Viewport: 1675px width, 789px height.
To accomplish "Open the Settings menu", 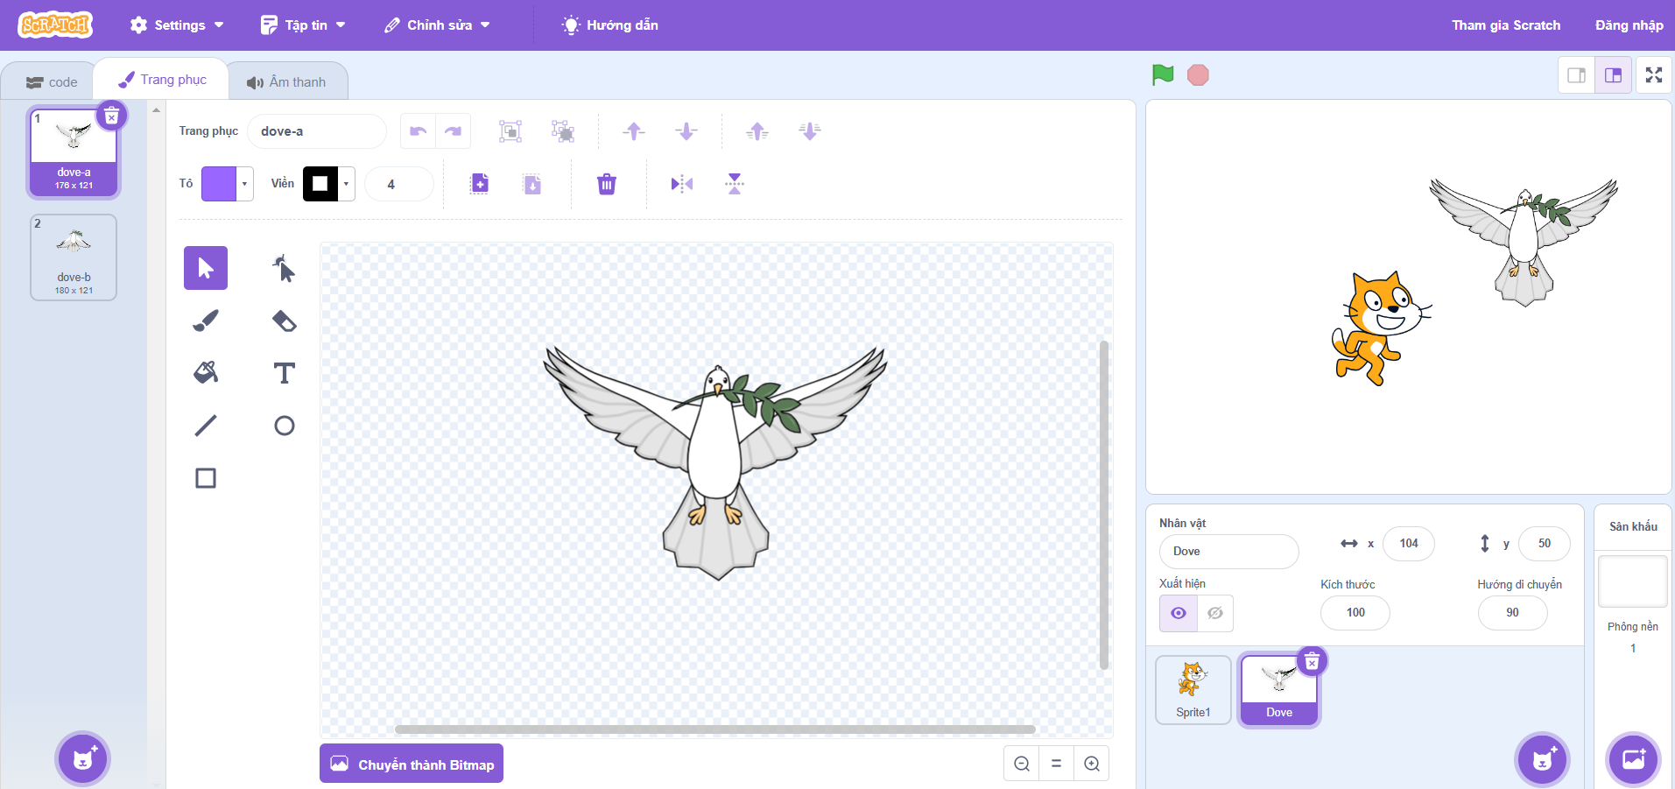I will (x=177, y=25).
